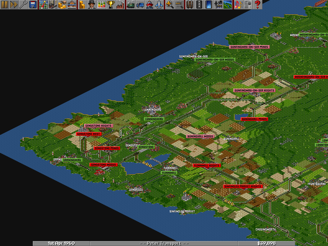The width and height of the screenshot is (328, 246).
Task: Open landscaping toolbar
Action: pos(228,5)
